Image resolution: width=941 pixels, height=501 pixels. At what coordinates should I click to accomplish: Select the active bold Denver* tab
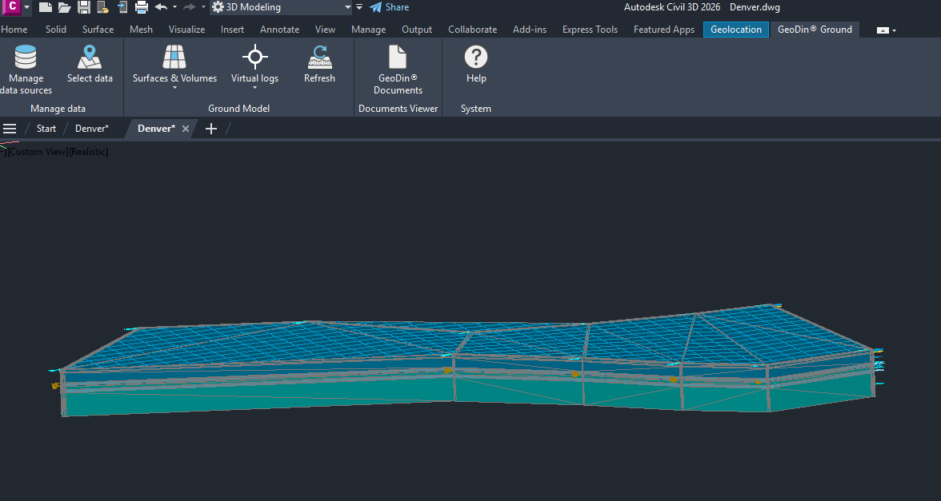click(156, 128)
